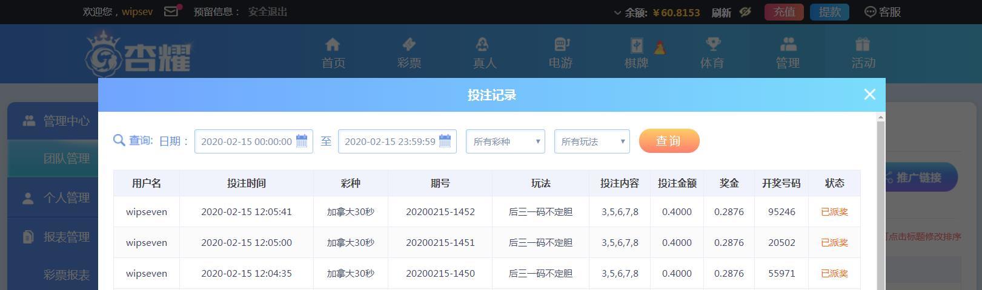982x290 pixels.
Task: Click the blue 提款 withdraw button
Action: tap(829, 12)
